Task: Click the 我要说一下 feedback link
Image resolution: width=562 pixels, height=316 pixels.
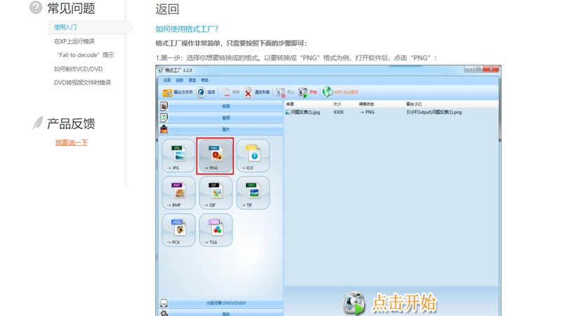Action: (72, 143)
